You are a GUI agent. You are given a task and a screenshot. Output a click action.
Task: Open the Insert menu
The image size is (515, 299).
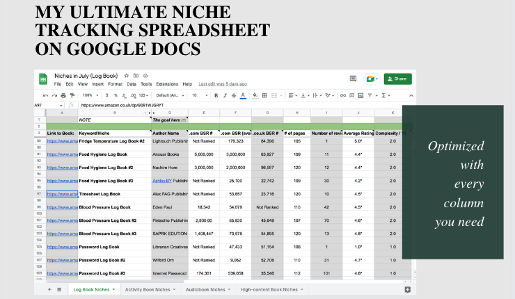(x=97, y=84)
